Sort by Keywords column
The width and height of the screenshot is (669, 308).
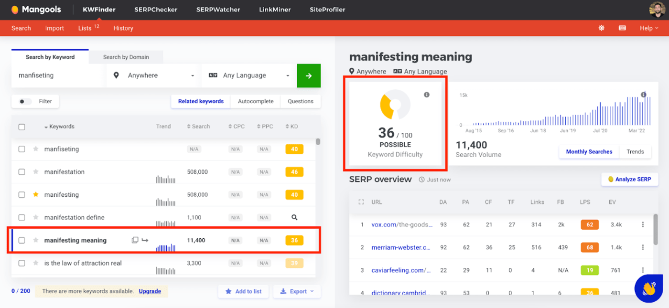(x=59, y=127)
